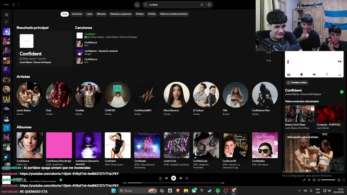Open TINI artist card
347x195 pixels.
tap(235, 98)
